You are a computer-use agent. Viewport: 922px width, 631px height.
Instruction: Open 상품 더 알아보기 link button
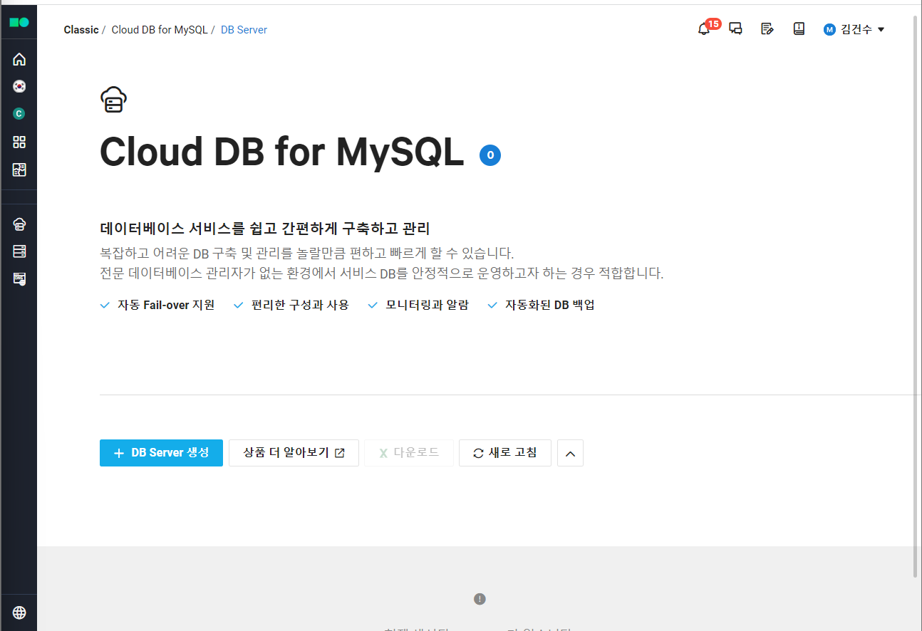point(294,453)
